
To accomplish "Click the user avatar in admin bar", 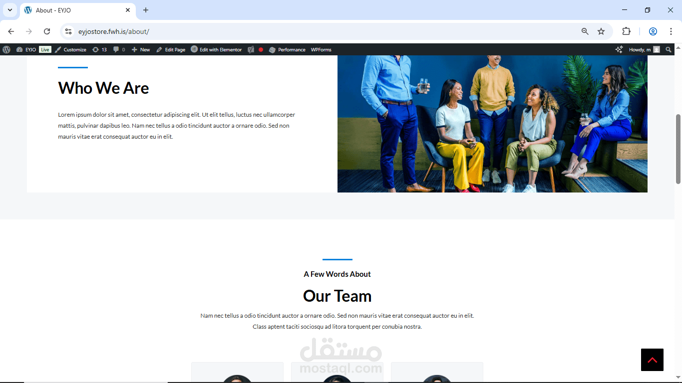I will click(x=657, y=49).
